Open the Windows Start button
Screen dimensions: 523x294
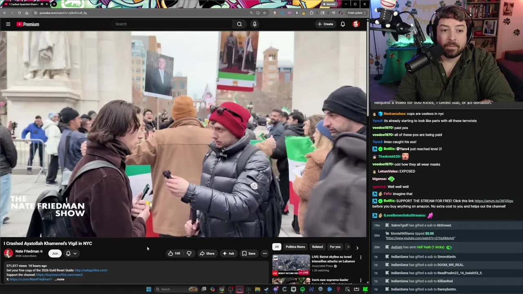point(149,289)
